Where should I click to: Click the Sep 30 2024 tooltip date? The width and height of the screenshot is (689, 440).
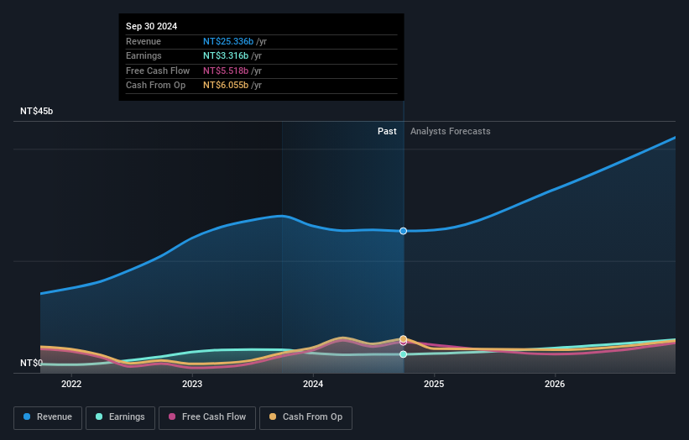(152, 26)
